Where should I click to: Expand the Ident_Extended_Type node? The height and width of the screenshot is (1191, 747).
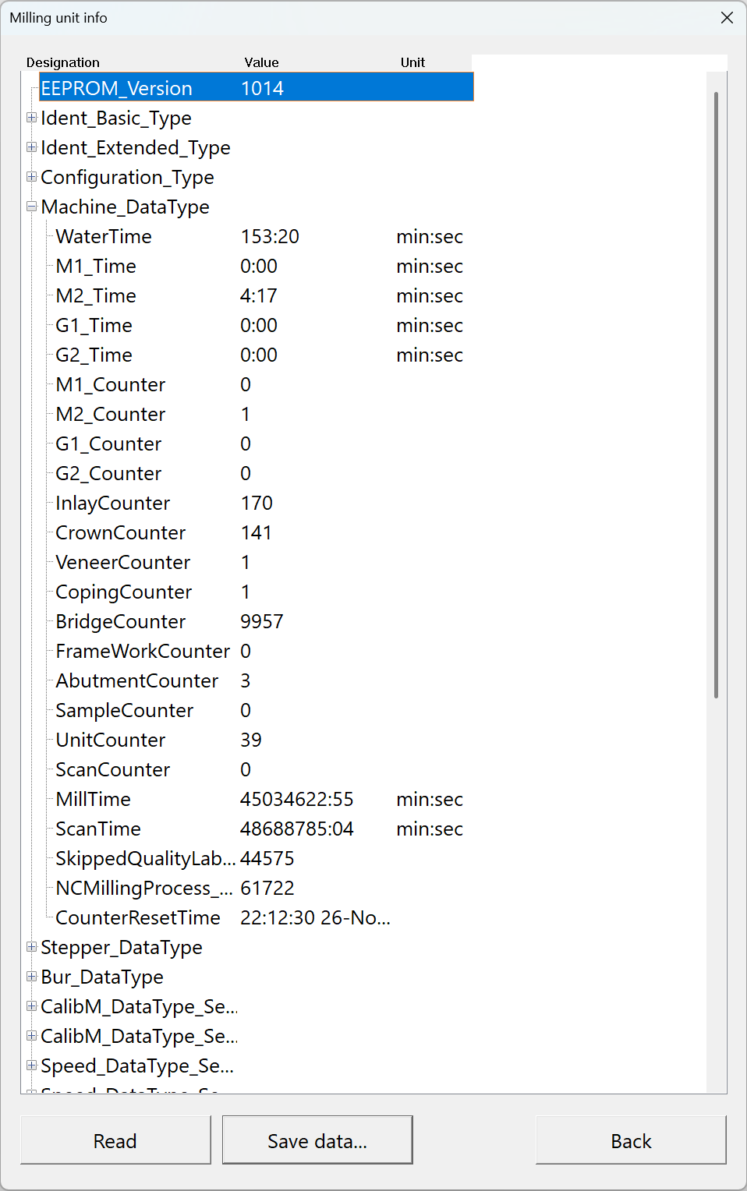click(31, 147)
